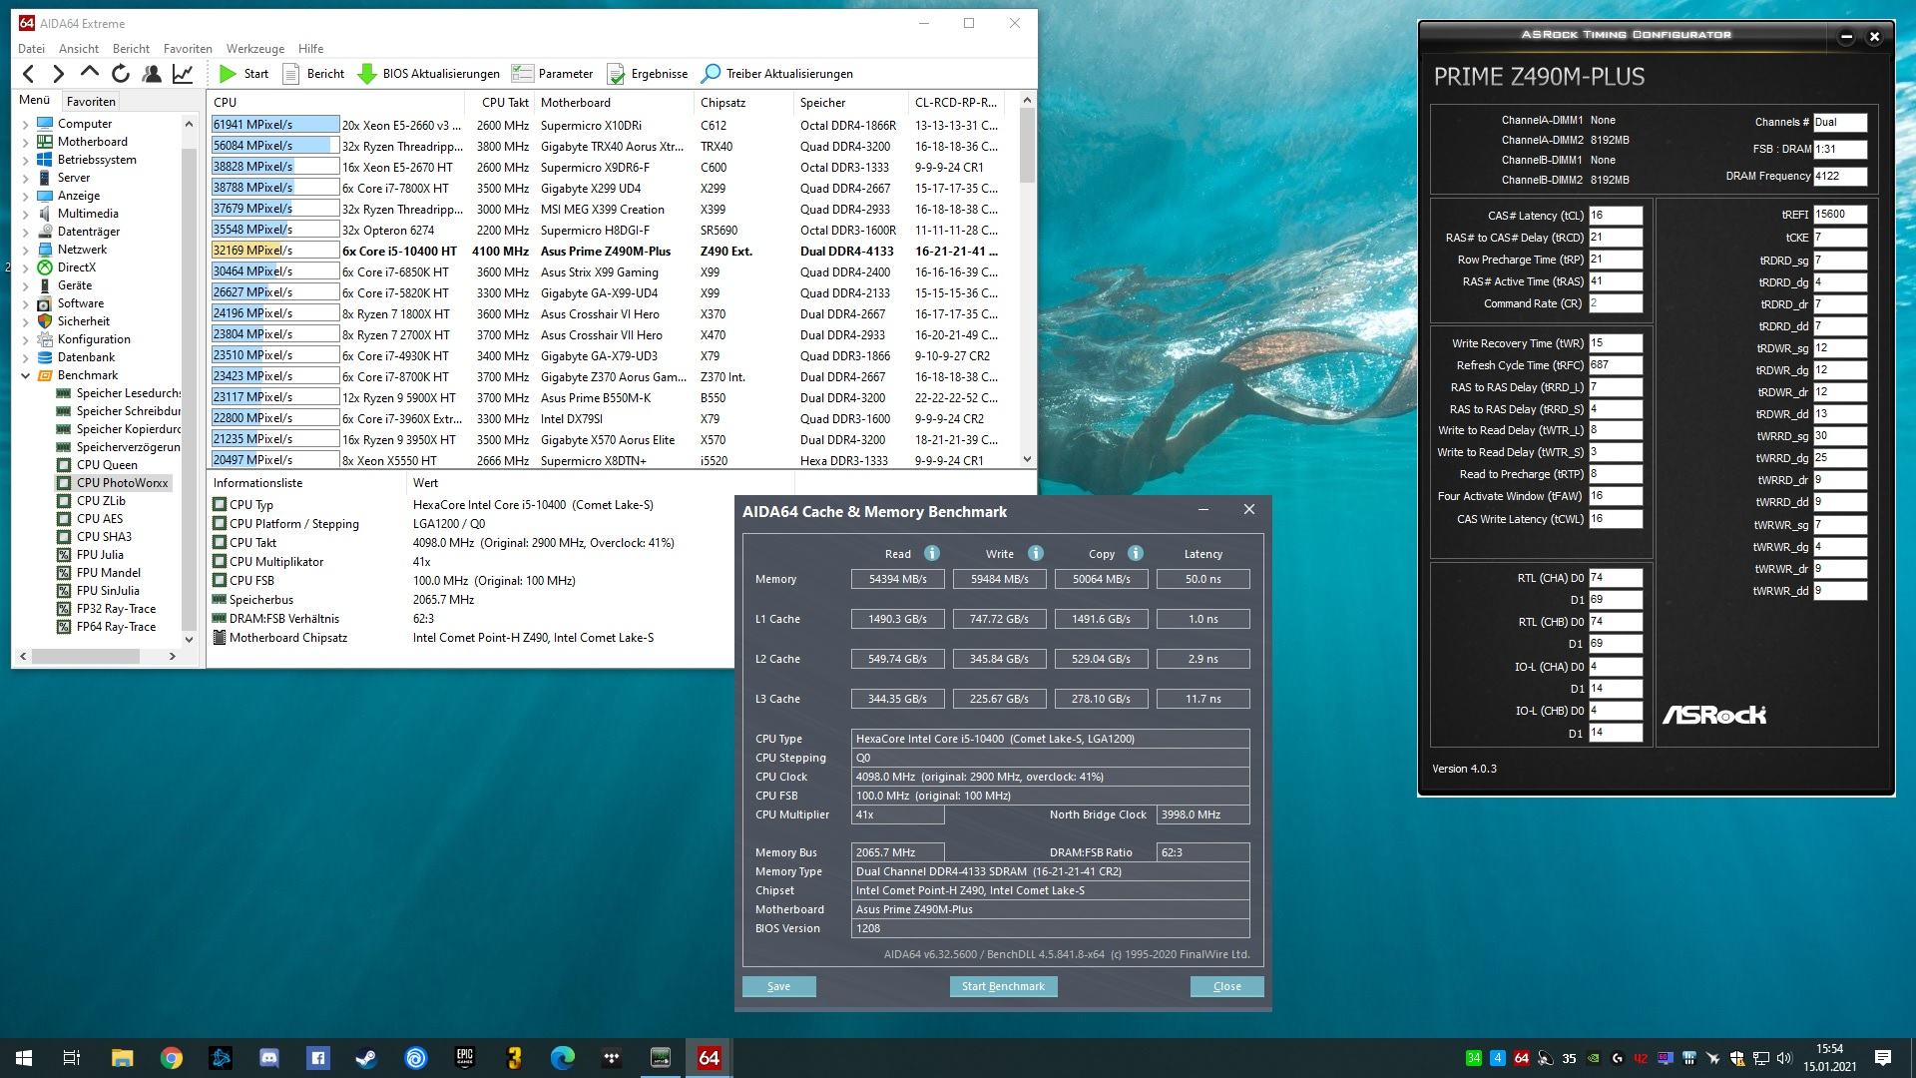Click the refresh icon in toolbar

121,74
